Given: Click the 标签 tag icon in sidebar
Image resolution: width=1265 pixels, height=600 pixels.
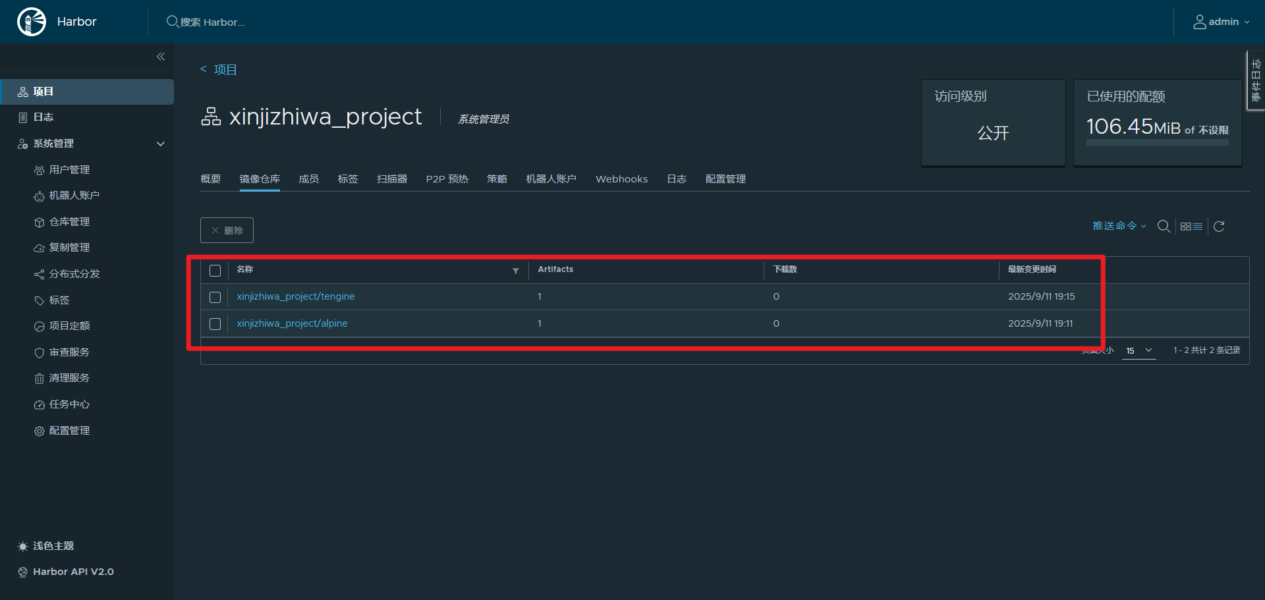Looking at the screenshot, I should [39, 300].
